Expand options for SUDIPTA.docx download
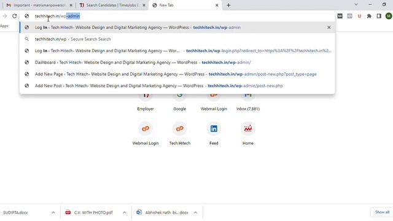 pyautogui.click(x=53, y=212)
